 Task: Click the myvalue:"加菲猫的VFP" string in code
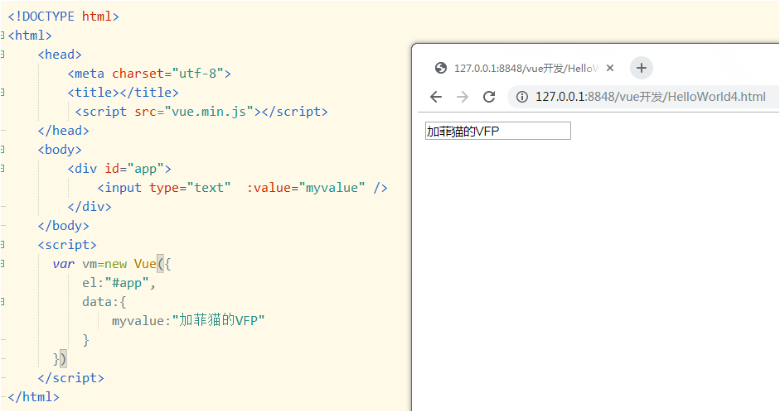click(188, 321)
